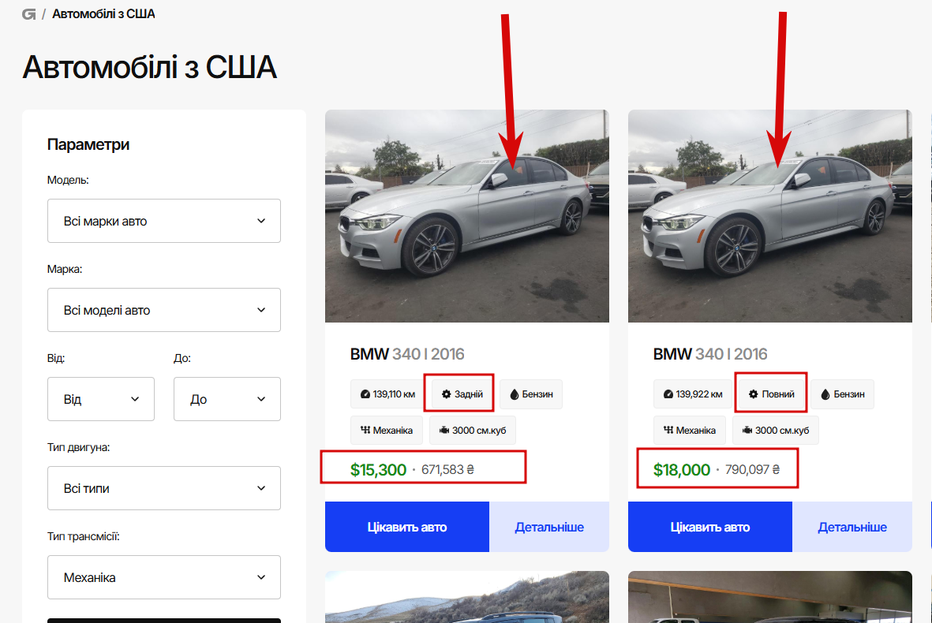Expand the Всі типи engine dropdown
Image resolution: width=932 pixels, height=623 pixels.
click(x=164, y=488)
